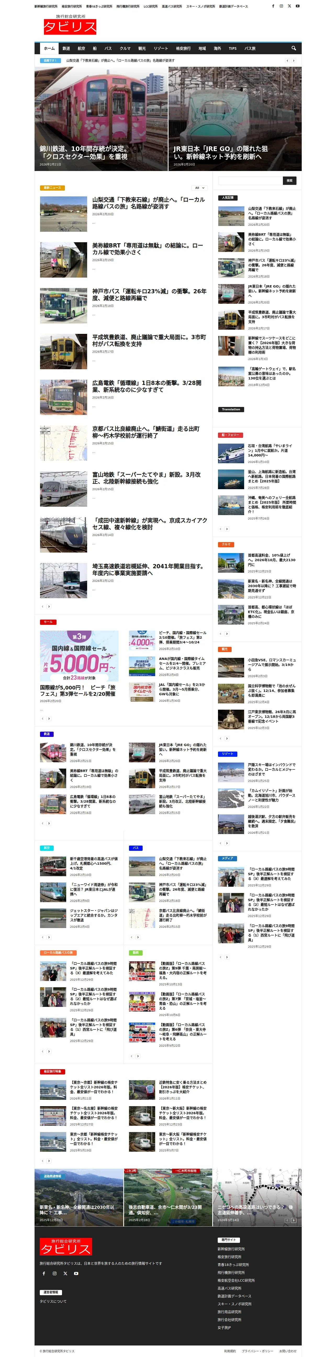Click the ローカル路線バスの旅 section tag
This screenshot has height=1357, width=336.
tap(58, 952)
